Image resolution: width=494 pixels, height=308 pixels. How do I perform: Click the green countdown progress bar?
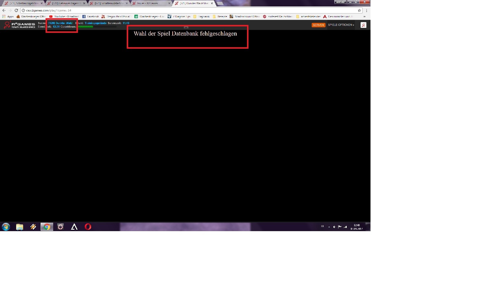[x=85, y=27]
